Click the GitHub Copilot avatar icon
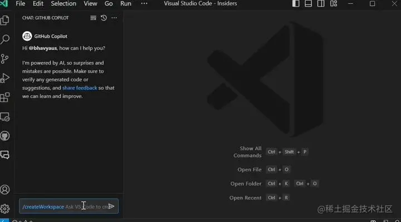Screen dimensions: 401x222 point(27,36)
